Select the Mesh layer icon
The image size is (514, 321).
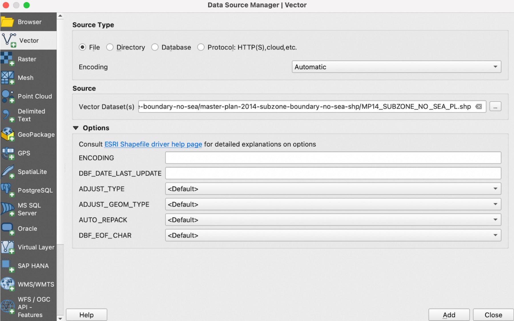pyautogui.click(x=7, y=78)
